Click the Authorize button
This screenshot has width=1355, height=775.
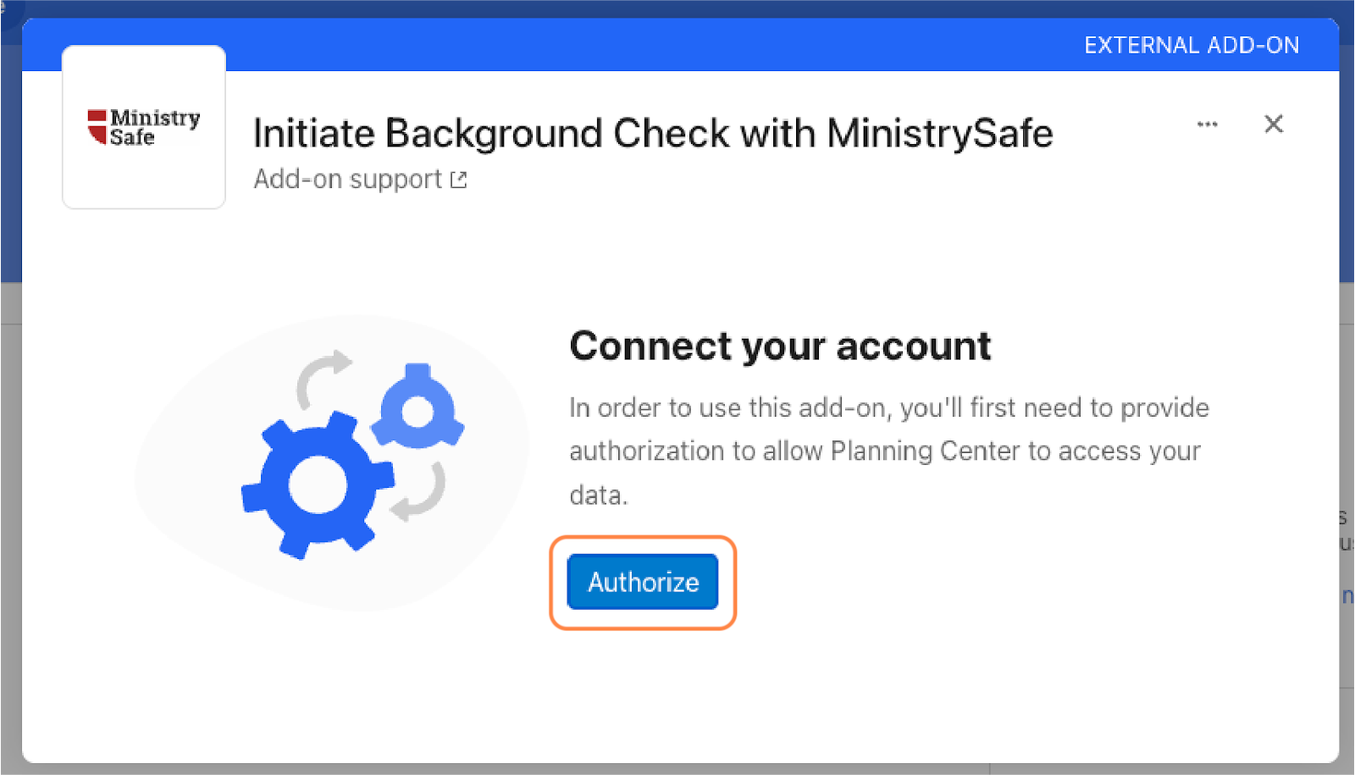(643, 582)
